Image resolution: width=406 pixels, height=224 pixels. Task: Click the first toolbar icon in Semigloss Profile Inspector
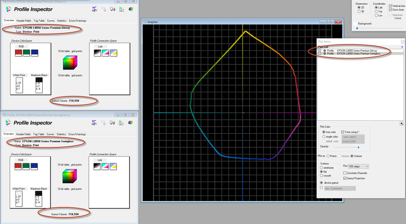click(94, 123)
